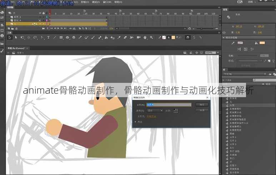Screen dimensions: 276x175
Task: Select the Rectangle tool
Action: click(x=61, y=37)
